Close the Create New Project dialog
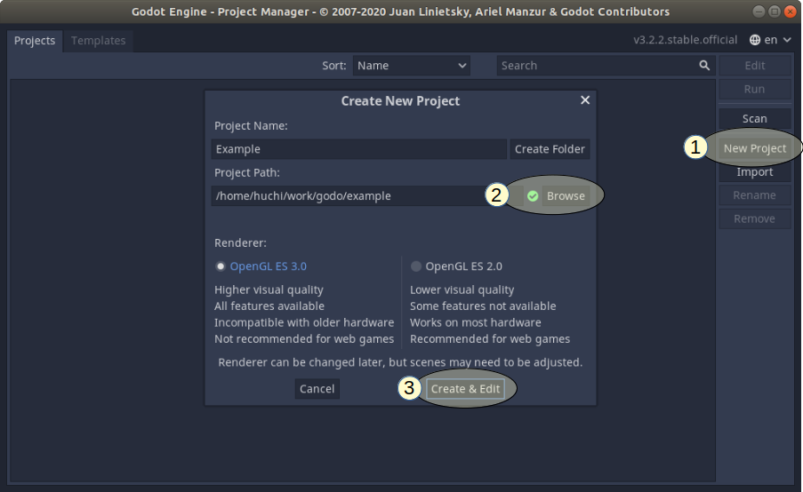803x492 pixels. point(585,100)
